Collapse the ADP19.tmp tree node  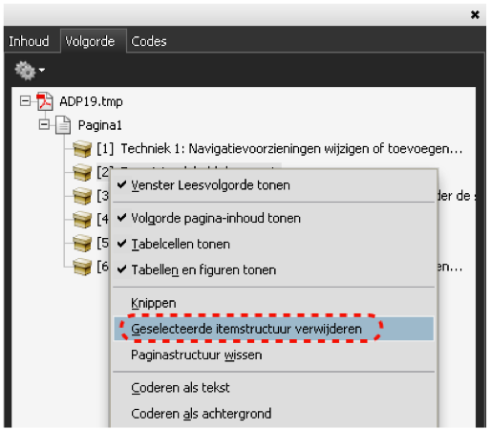[25, 101]
